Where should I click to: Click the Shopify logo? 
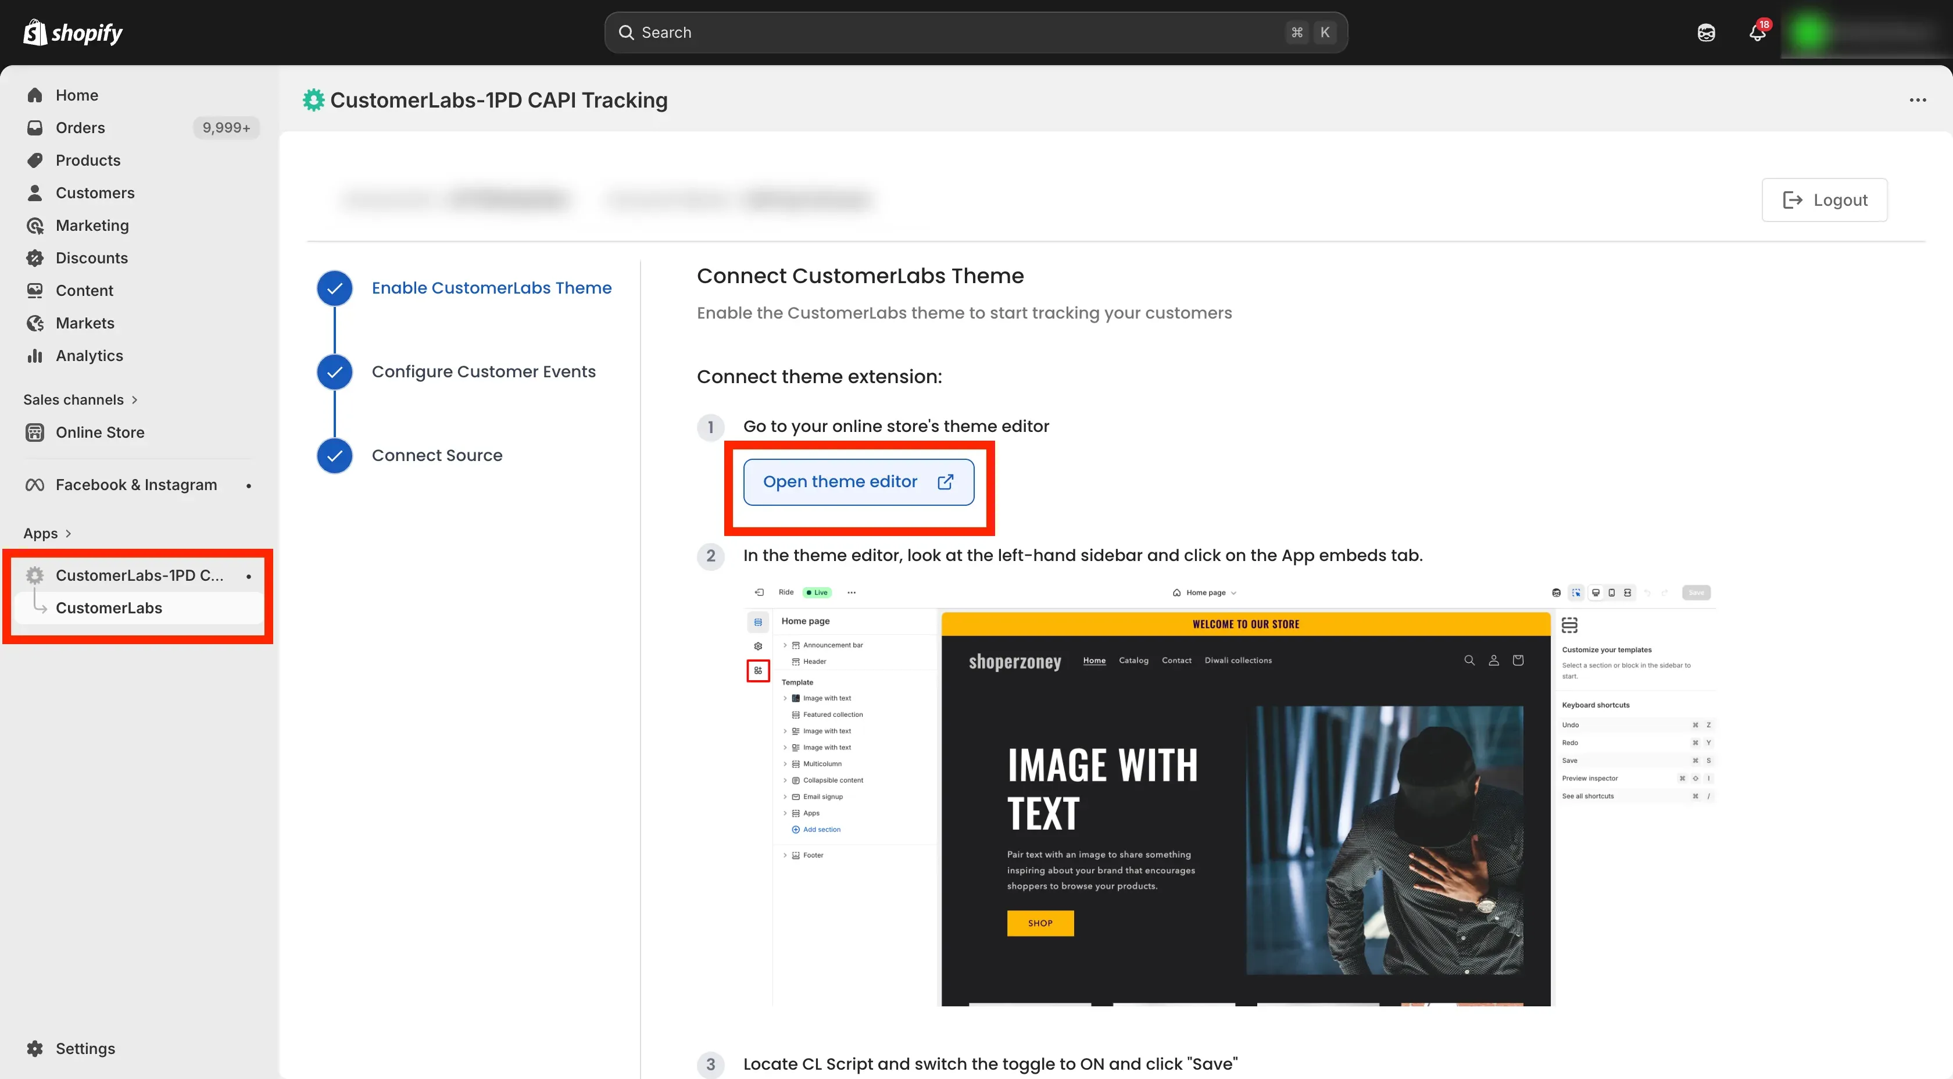[x=73, y=33]
